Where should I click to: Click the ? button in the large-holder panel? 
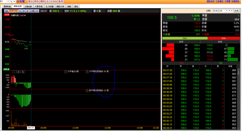(x=14, y=72)
